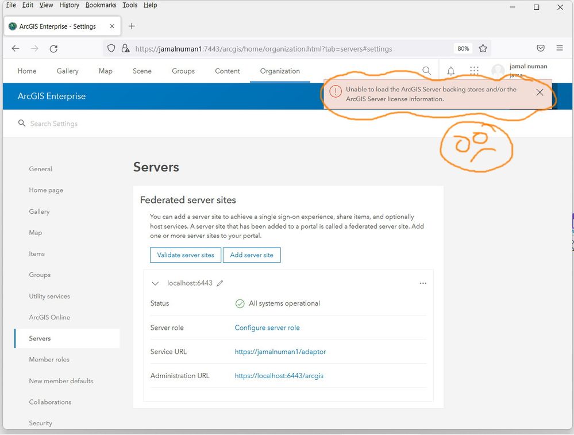This screenshot has height=435, width=574.
Task: Bookmark this page with the star
Action: click(483, 48)
